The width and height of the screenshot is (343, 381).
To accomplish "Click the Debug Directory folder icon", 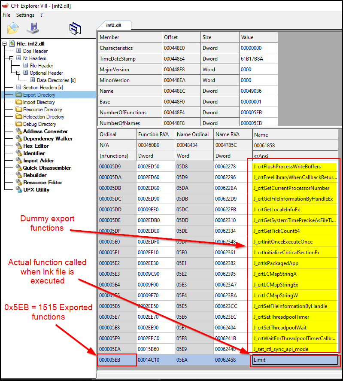I will (19, 123).
